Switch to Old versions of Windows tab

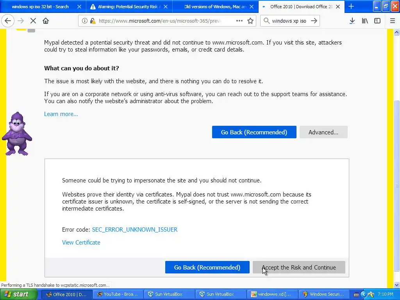215,7
